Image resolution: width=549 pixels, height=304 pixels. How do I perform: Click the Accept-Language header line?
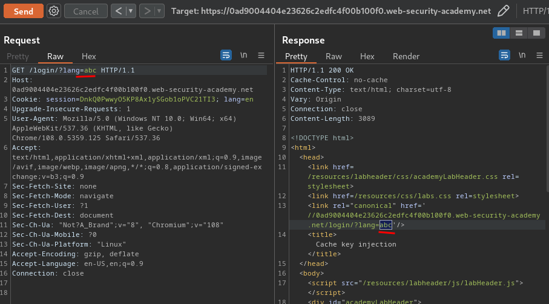[x=77, y=264]
